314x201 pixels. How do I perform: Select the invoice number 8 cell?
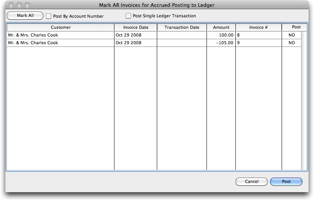[258, 35]
